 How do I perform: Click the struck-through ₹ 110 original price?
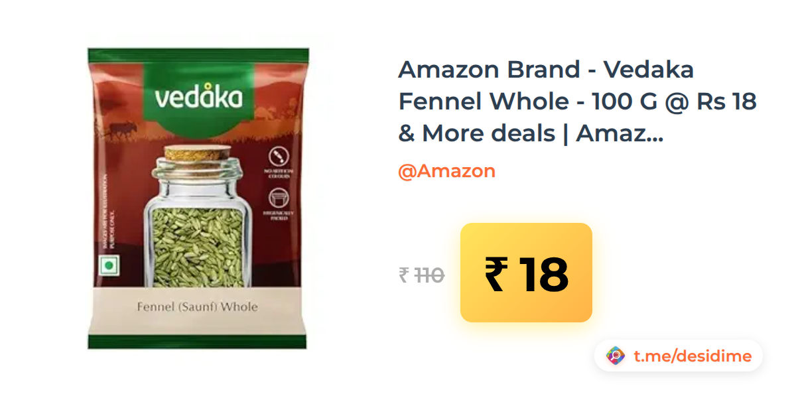(x=422, y=275)
